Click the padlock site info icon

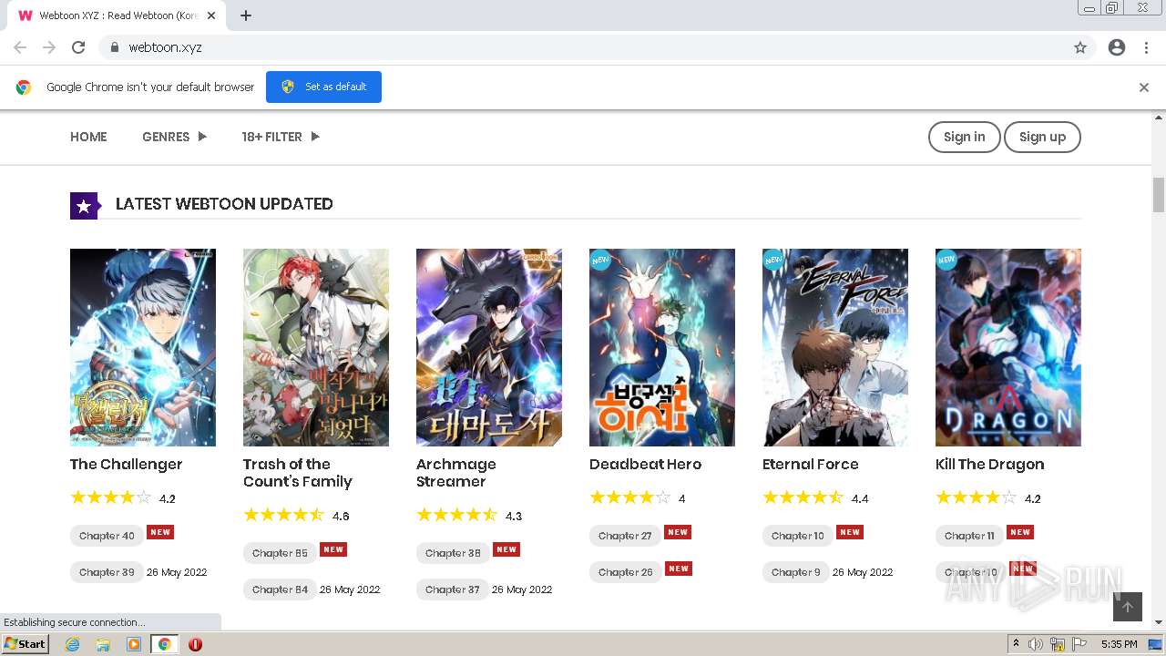114,47
